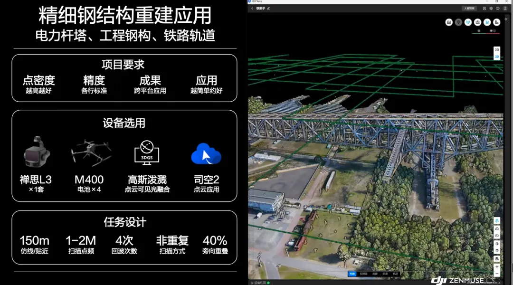This screenshot has width=513, height=285.
Task: Go back using the arrow beside 铁架子
Action: tap(252, 8)
